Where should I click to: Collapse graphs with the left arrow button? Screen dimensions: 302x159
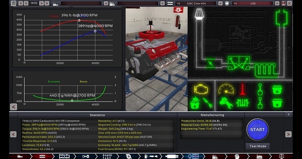click(13, 107)
